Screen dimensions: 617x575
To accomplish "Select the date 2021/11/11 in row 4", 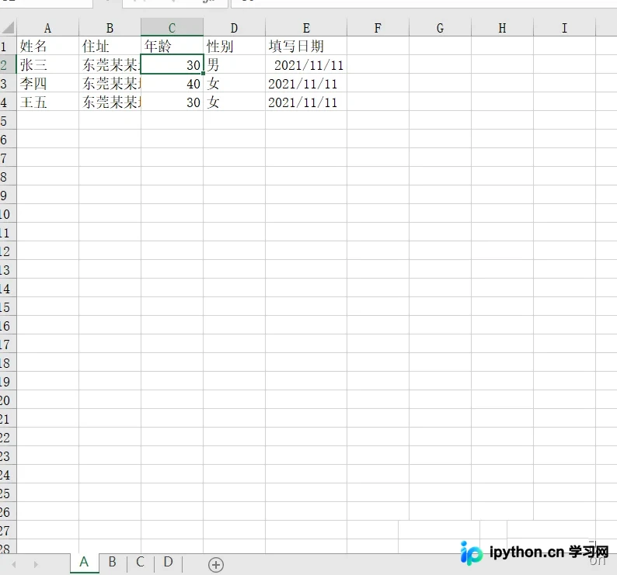I will (x=306, y=102).
